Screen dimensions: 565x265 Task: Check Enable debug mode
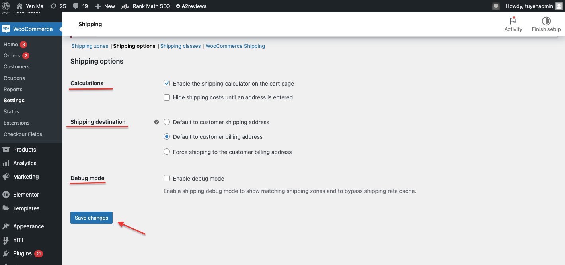[x=167, y=179]
